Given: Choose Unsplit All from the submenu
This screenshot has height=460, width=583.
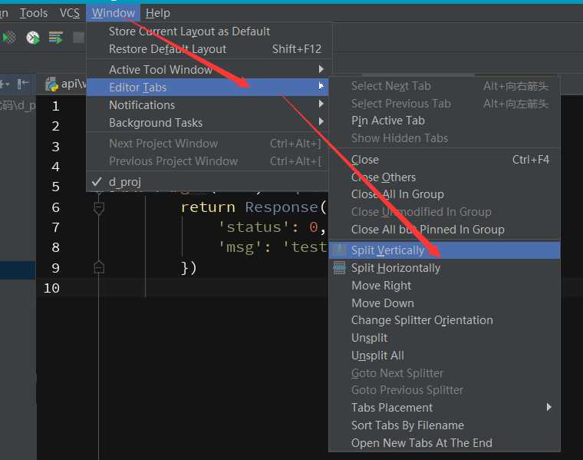Looking at the screenshot, I should 377,356.
